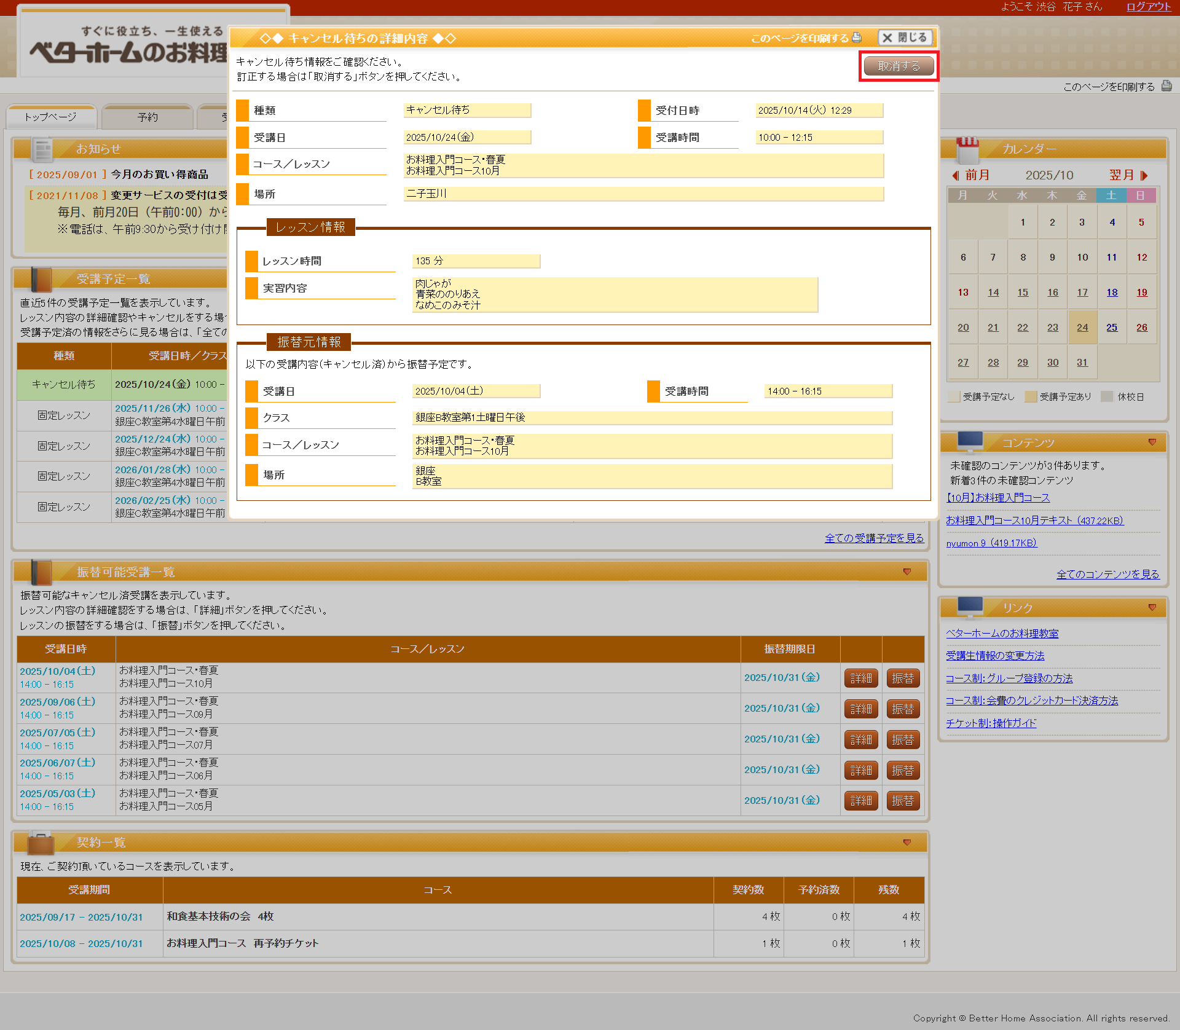Click printer icon beside page print text
The width and height of the screenshot is (1180, 1030).
[x=1166, y=86]
